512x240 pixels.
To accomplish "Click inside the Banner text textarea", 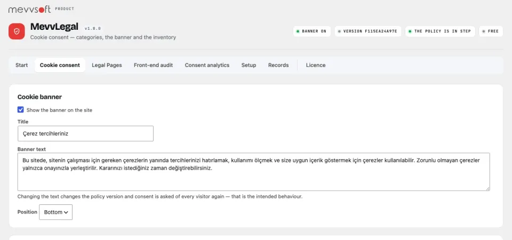I will tap(254, 172).
